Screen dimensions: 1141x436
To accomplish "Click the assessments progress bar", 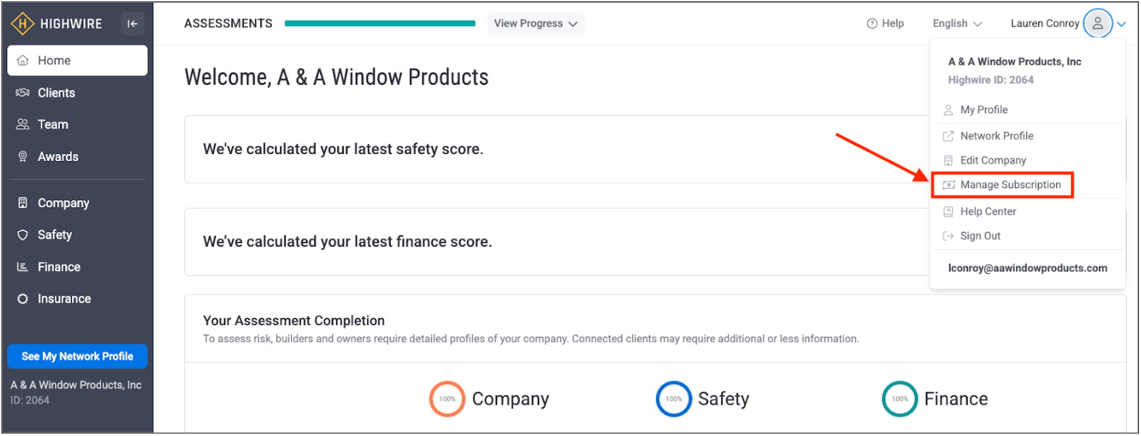I will [379, 24].
